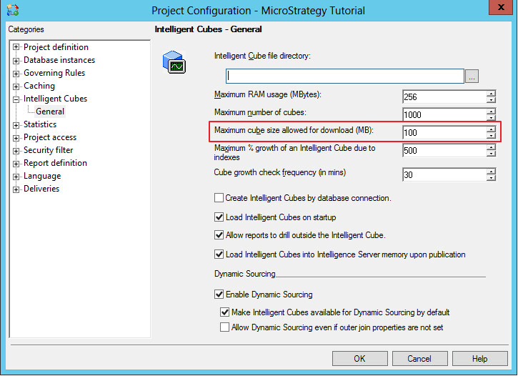This screenshot has width=518, height=376.
Task: Expand the Language category
Action: click(x=16, y=177)
